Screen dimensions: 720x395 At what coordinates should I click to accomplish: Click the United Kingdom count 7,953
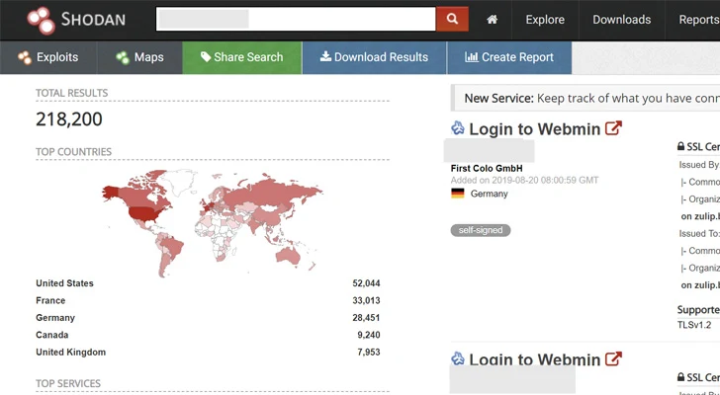point(369,352)
